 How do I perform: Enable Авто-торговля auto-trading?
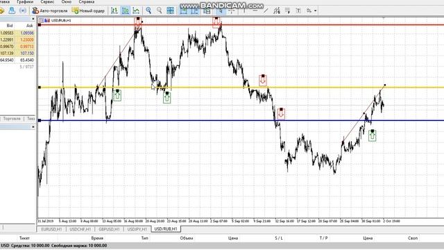[49, 10]
